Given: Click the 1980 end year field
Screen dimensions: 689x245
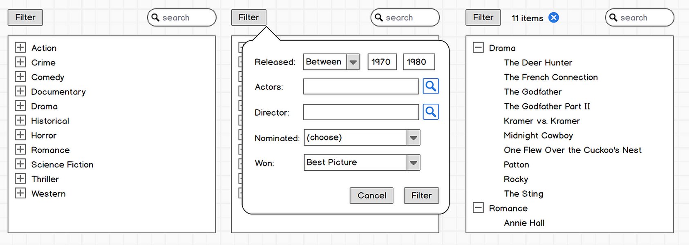Looking at the screenshot, I should [418, 62].
